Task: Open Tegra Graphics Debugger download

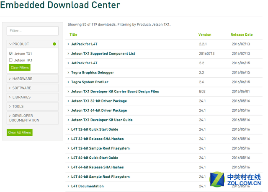Action: click(x=93, y=73)
